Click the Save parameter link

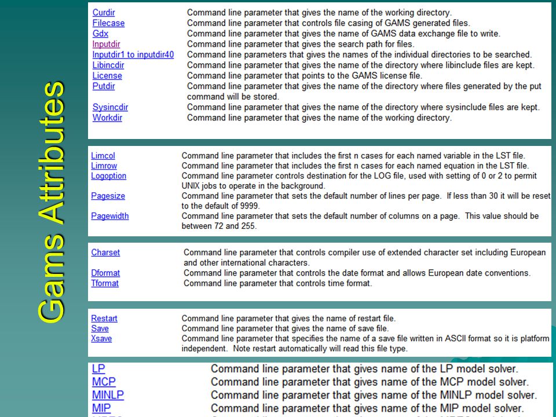pos(100,328)
